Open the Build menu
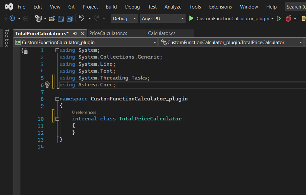 [x=111, y=7]
